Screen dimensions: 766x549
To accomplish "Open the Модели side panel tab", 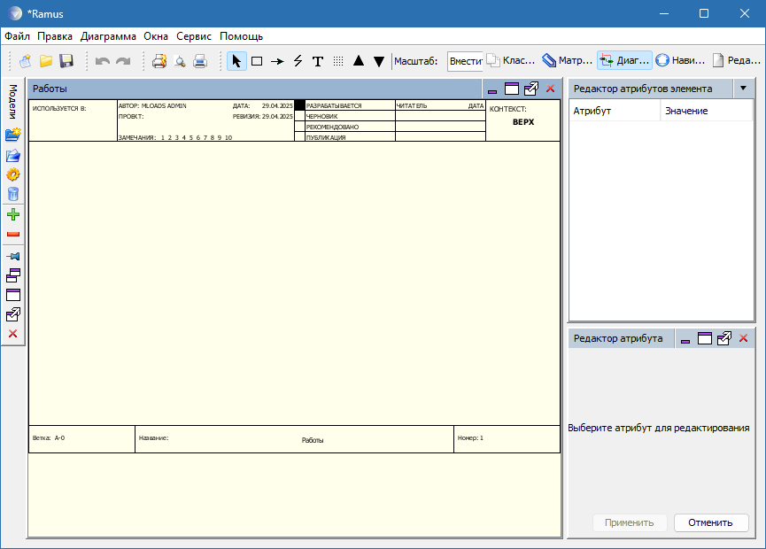I will [12, 102].
